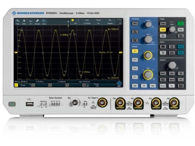Open the trigger Source selection button
This screenshot has height=146, width=195.
click(x=163, y=30)
